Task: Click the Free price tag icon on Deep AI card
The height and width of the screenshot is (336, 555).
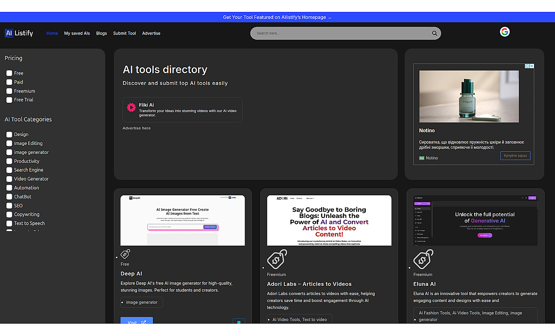Action: (126, 254)
